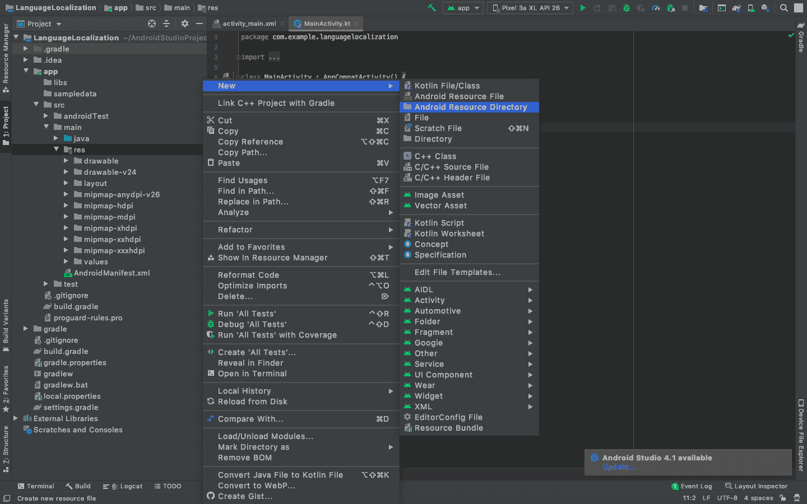Open the Profiler gauge icon

point(656,8)
